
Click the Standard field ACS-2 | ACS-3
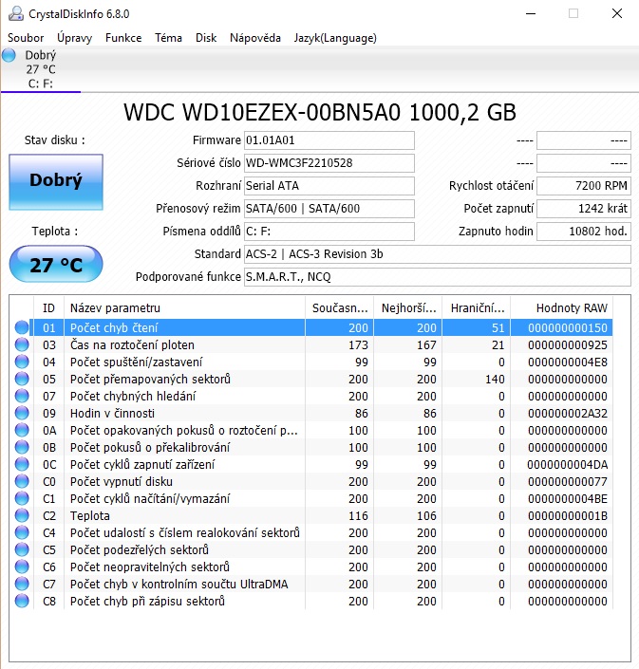pyautogui.click(x=438, y=254)
